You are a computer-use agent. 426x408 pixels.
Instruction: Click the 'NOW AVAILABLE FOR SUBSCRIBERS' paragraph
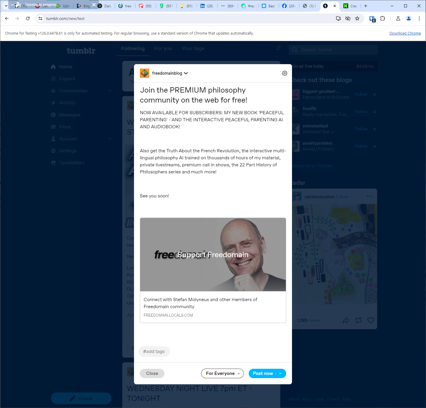(x=212, y=120)
